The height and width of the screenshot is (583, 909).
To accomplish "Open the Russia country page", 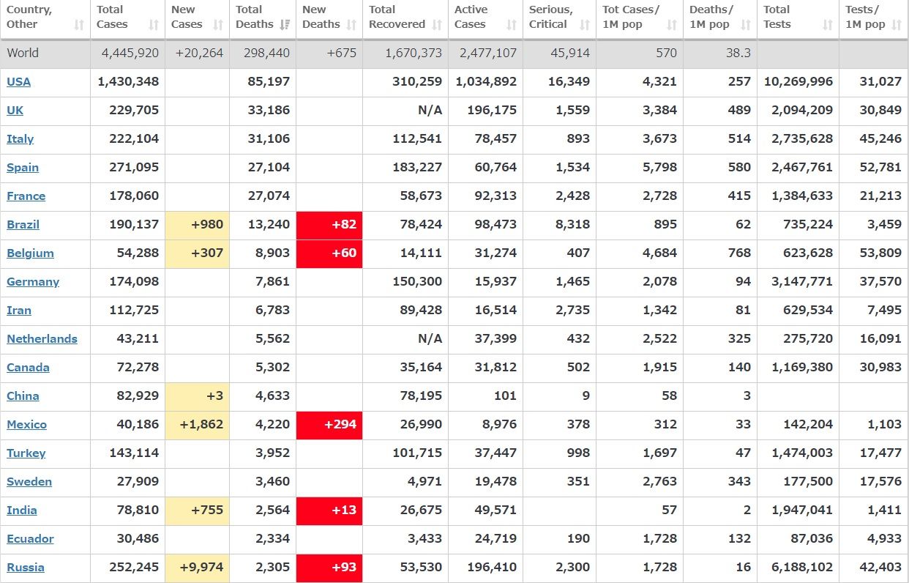I will (x=26, y=567).
